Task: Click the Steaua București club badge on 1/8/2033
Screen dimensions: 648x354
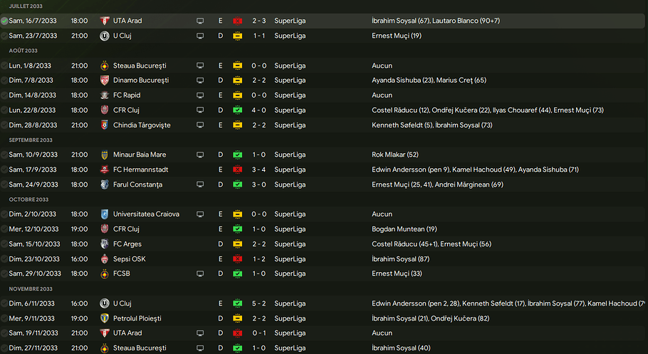Action: click(x=105, y=66)
